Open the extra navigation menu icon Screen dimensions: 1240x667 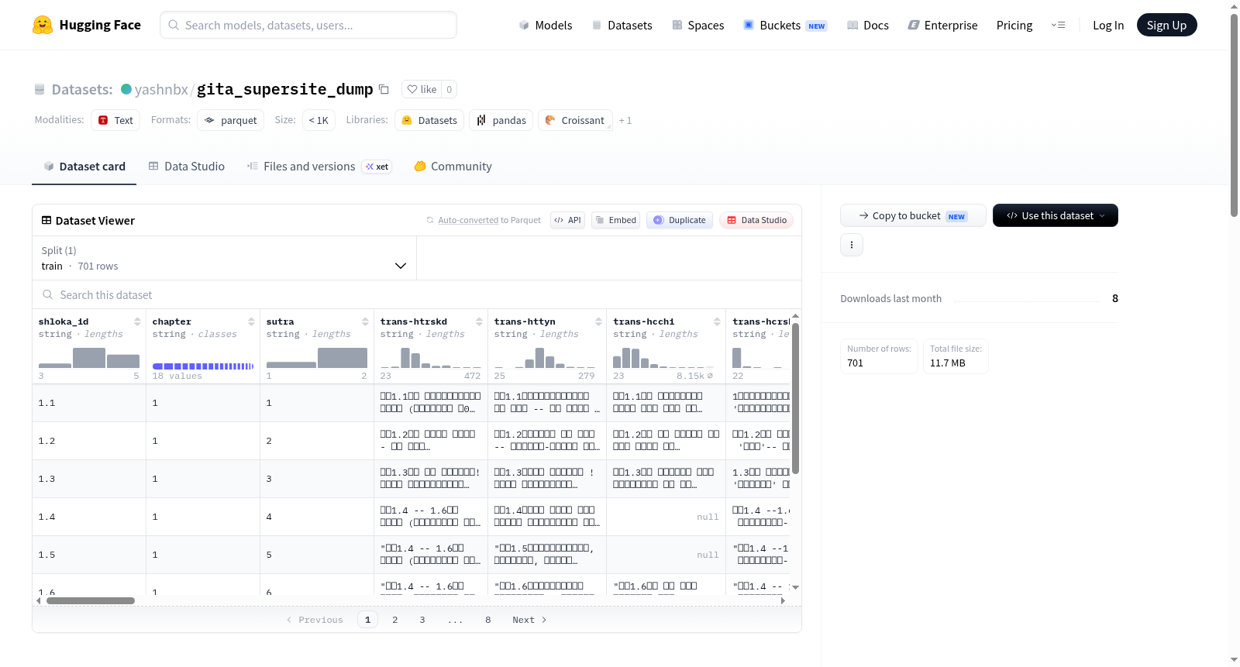click(x=1058, y=25)
